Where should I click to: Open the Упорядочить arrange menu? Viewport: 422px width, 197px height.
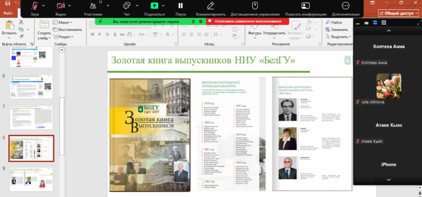(274, 31)
